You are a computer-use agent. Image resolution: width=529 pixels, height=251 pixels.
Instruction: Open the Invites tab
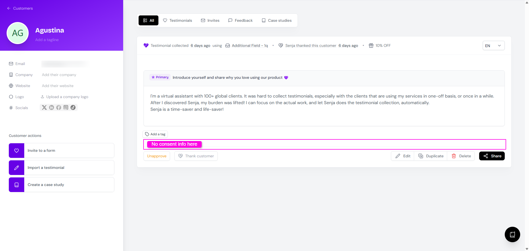click(x=210, y=20)
